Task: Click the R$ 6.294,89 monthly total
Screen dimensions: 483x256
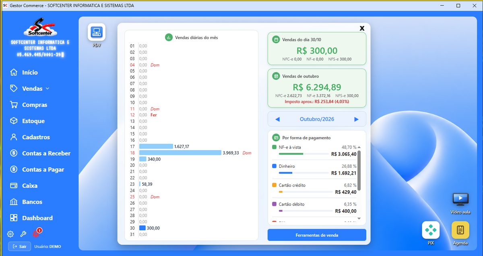Action: (x=317, y=87)
